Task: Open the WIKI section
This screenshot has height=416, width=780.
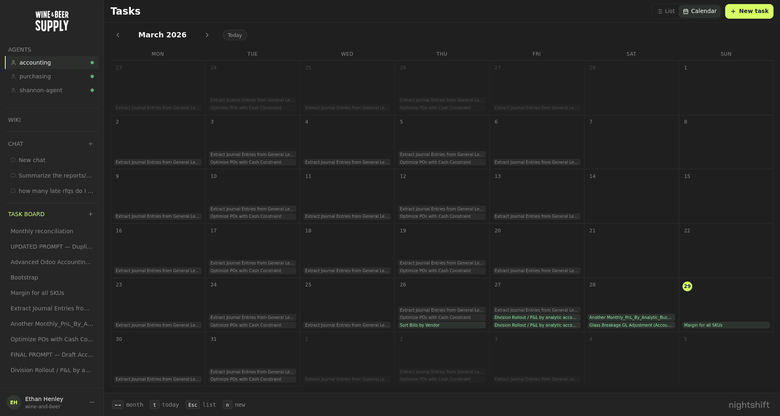Action: click(x=14, y=120)
